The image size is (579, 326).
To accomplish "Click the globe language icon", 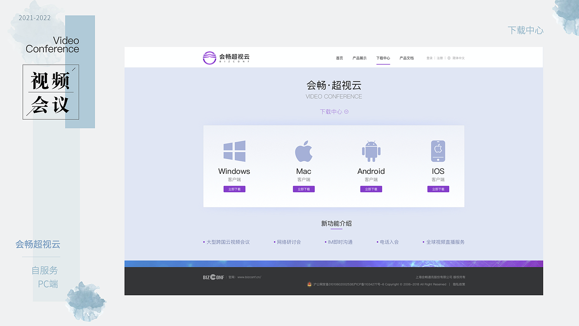I will click(449, 58).
